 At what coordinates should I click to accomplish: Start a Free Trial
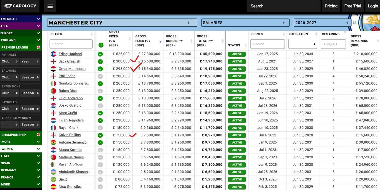pyautogui.click(x=353, y=6)
